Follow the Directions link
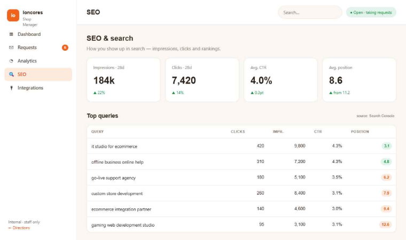This screenshot has width=406, height=240. click(19, 228)
